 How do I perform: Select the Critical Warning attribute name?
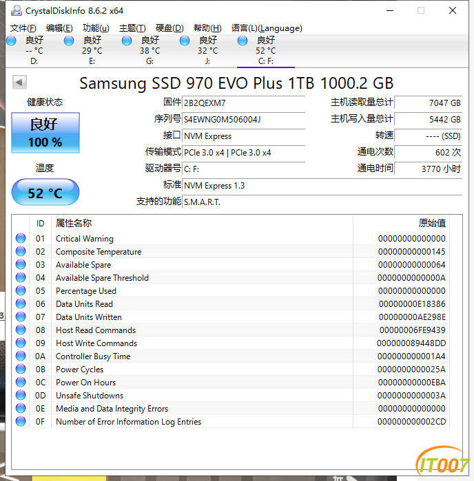[85, 239]
